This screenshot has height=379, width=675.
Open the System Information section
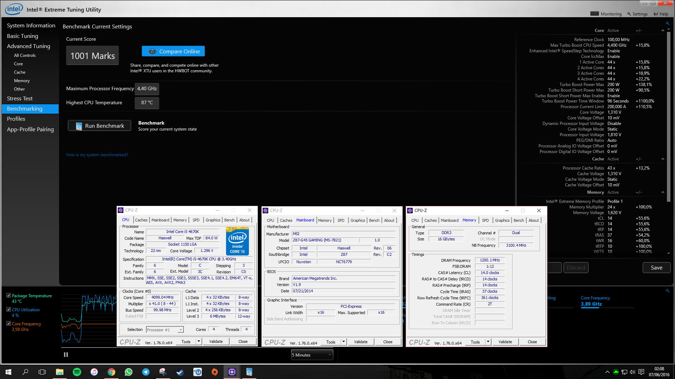click(31, 26)
